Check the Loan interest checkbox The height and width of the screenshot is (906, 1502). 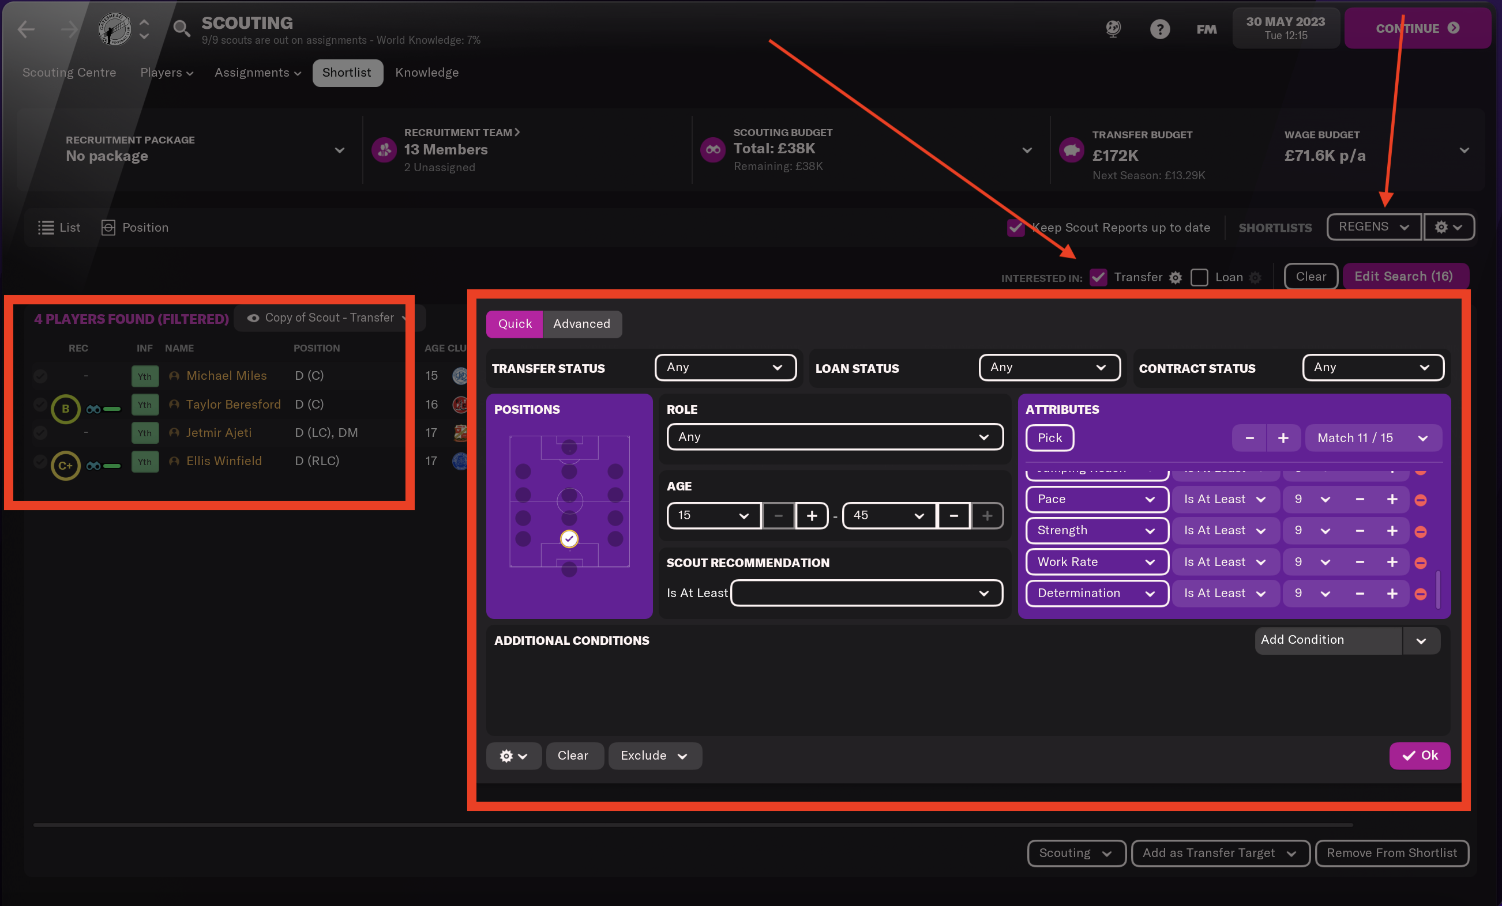point(1199,277)
